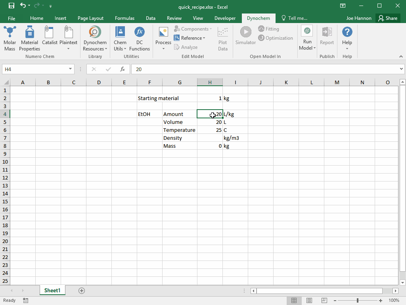Screen dimensions: 406x305
Task: Open DC Functions
Action: click(x=139, y=39)
